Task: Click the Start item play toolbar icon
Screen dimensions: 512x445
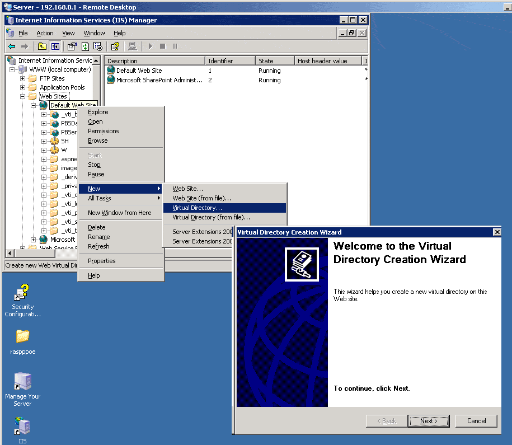Action: pyautogui.click(x=150, y=46)
